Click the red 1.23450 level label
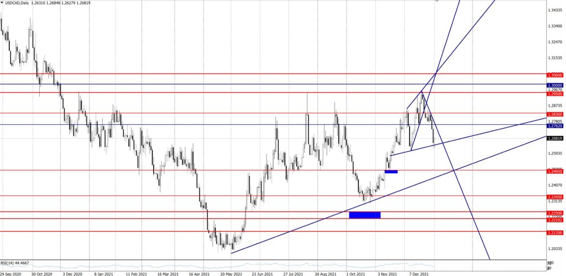 (555, 197)
